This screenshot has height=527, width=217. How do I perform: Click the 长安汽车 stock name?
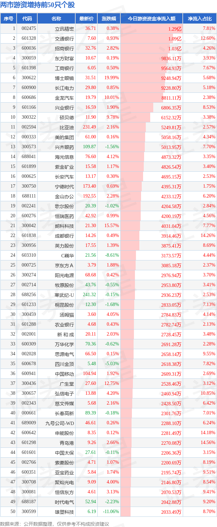tap(64, 176)
